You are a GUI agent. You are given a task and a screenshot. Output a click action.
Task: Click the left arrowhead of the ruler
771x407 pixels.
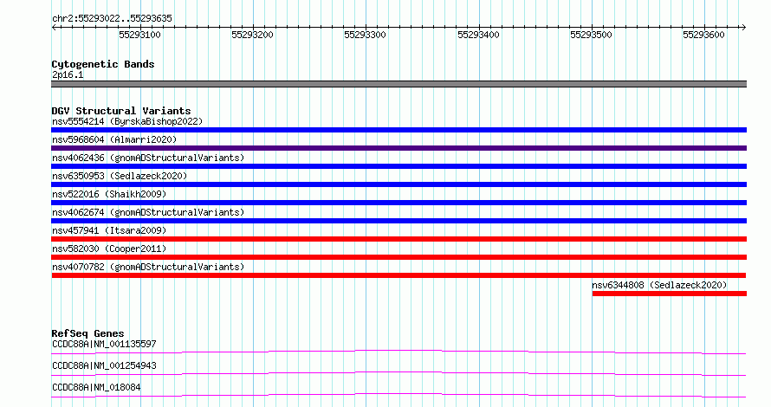point(54,28)
